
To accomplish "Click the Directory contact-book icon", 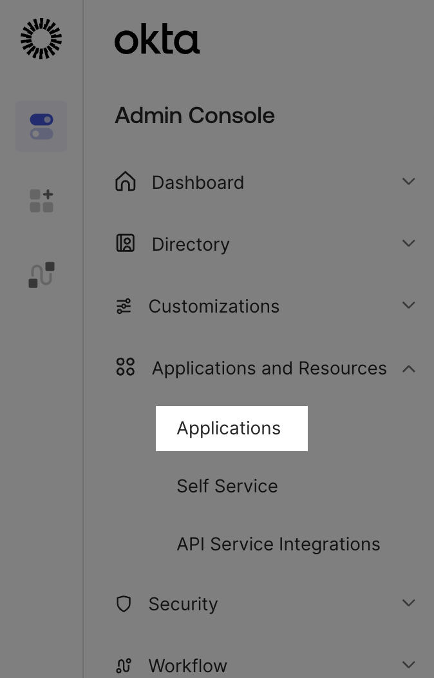I will pyautogui.click(x=125, y=243).
